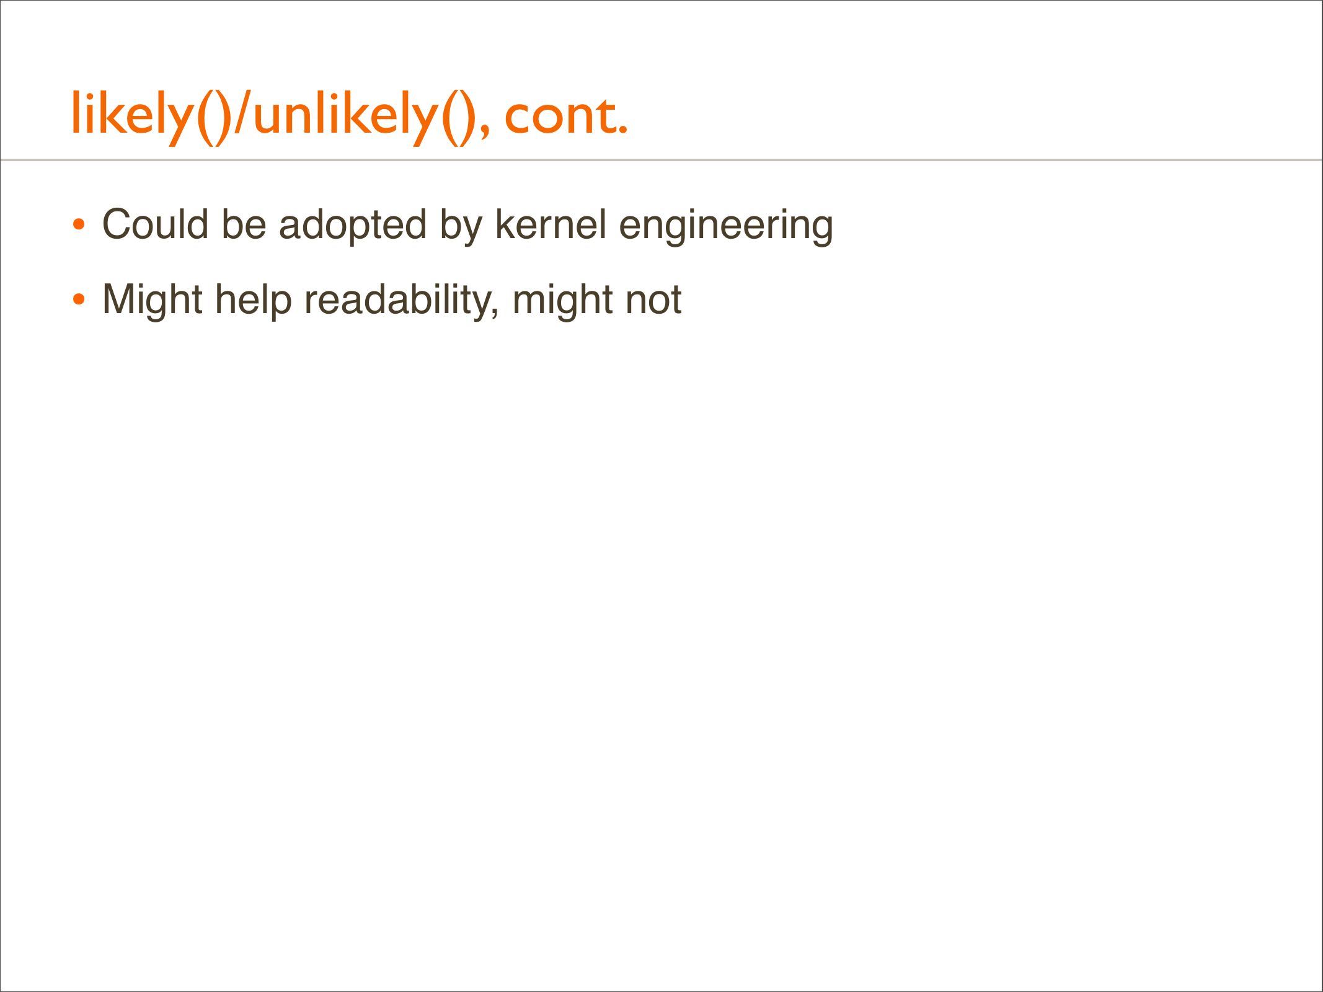Click the word 'be' in first bullet

click(244, 224)
